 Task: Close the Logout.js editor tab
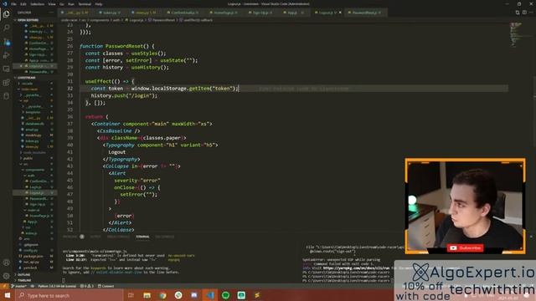(x=340, y=13)
